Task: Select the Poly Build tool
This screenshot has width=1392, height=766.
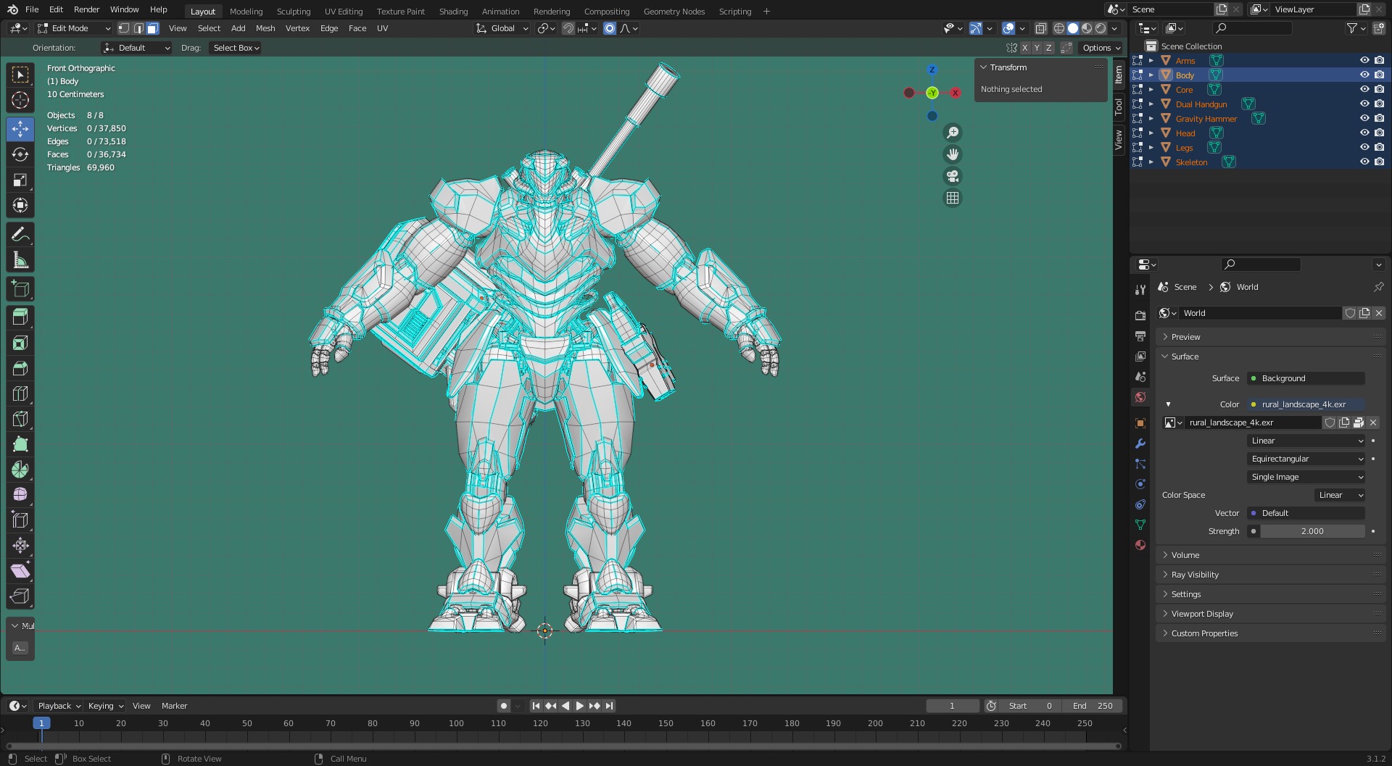Action: coord(20,444)
